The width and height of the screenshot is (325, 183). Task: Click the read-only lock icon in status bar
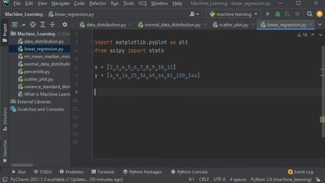(x=318, y=179)
